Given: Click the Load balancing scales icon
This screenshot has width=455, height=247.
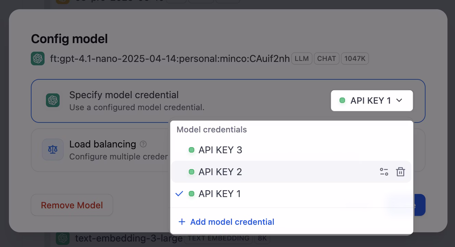Looking at the screenshot, I should coord(53,149).
